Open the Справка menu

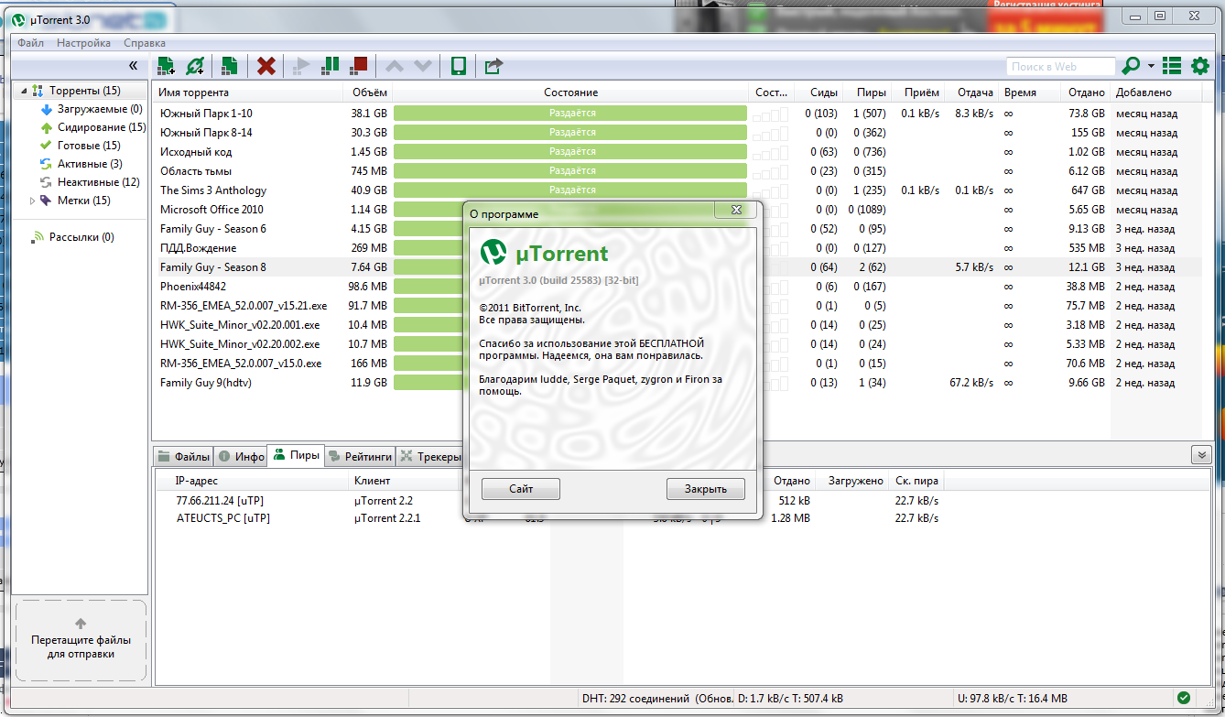145,43
